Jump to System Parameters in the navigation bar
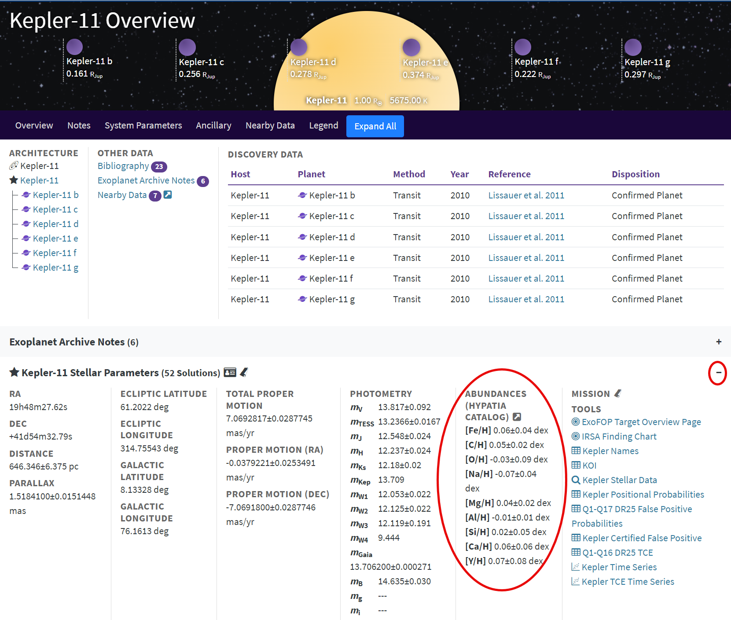Screen dimensions: 731x620 coord(143,125)
